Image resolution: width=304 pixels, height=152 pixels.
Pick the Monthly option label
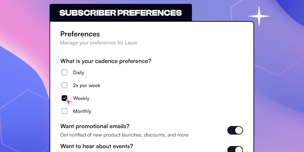click(x=82, y=111)
